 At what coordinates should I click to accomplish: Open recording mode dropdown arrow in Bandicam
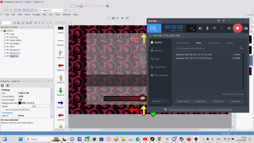point(160,28)
